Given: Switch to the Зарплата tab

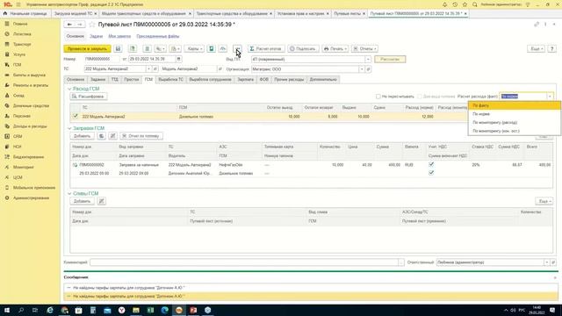Looking at the screenshot, I should (x=246, y=80).
